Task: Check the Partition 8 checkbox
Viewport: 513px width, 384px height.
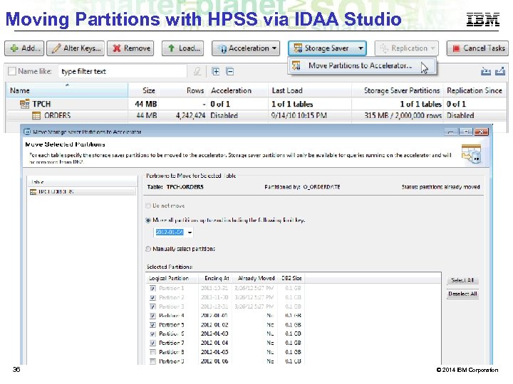Action: [152, 352]
